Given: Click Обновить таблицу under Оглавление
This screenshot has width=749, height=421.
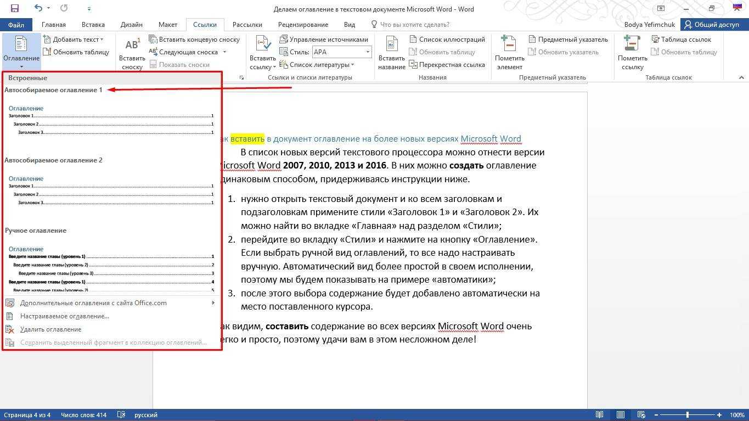Looking at the screenshot, I should tap(76, 52).
